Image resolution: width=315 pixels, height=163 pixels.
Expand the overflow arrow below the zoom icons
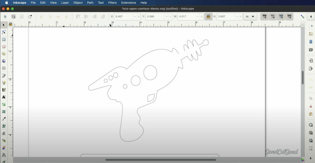[x=311, y=158]
